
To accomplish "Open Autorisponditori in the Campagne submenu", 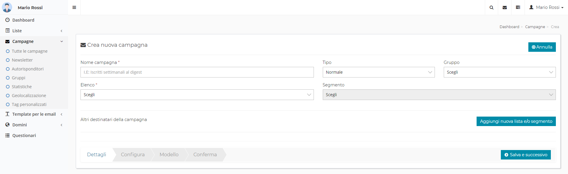I will [28, 69].
